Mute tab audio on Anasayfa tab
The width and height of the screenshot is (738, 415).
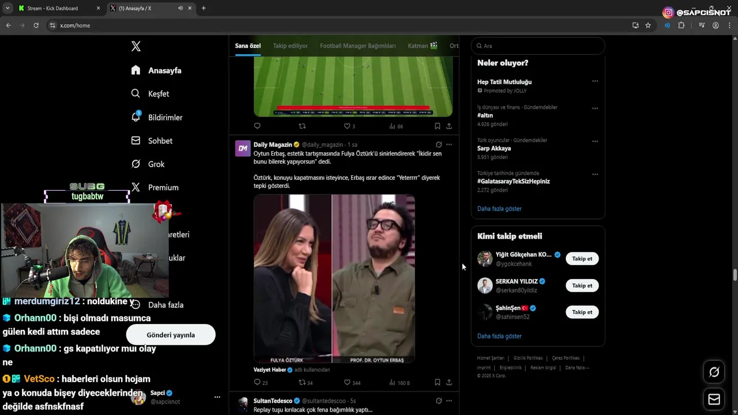coord(180,8)
